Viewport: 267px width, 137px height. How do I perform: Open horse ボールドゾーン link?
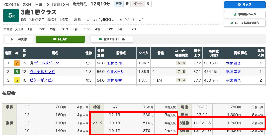pyautogui.click(x=47, y=63)
